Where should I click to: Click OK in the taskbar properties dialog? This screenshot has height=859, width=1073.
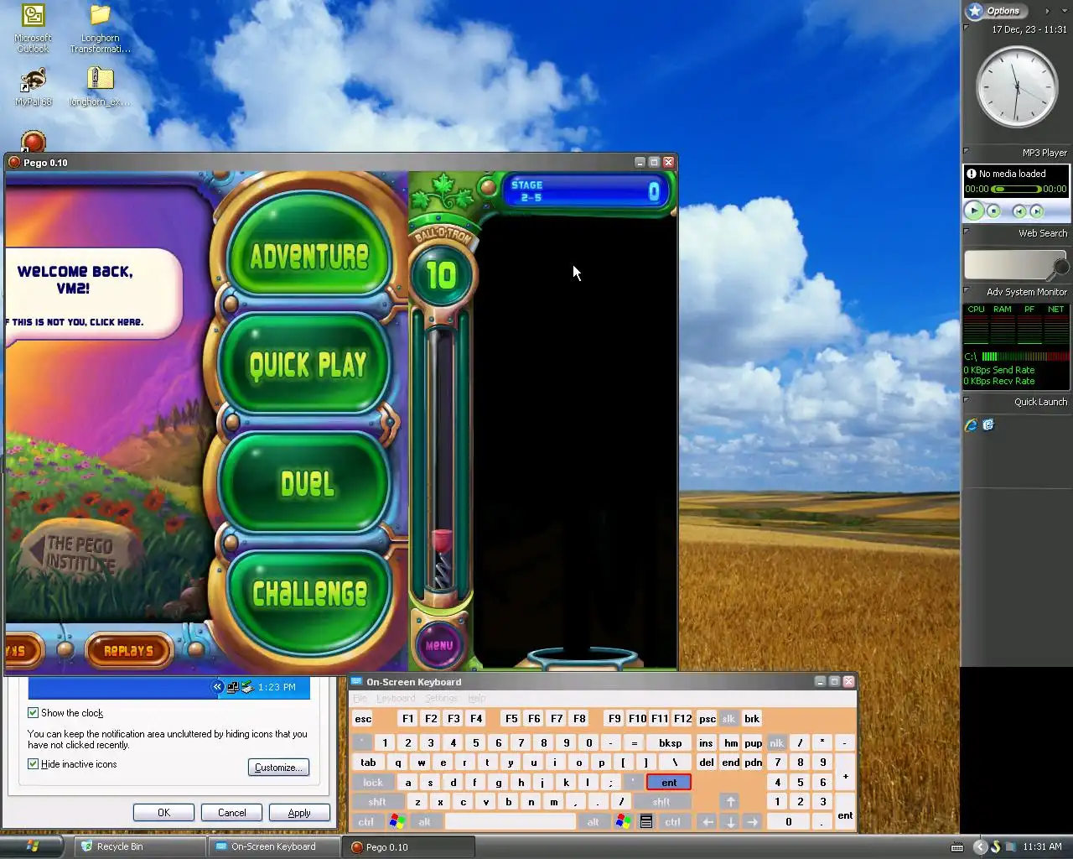(163, 813)
